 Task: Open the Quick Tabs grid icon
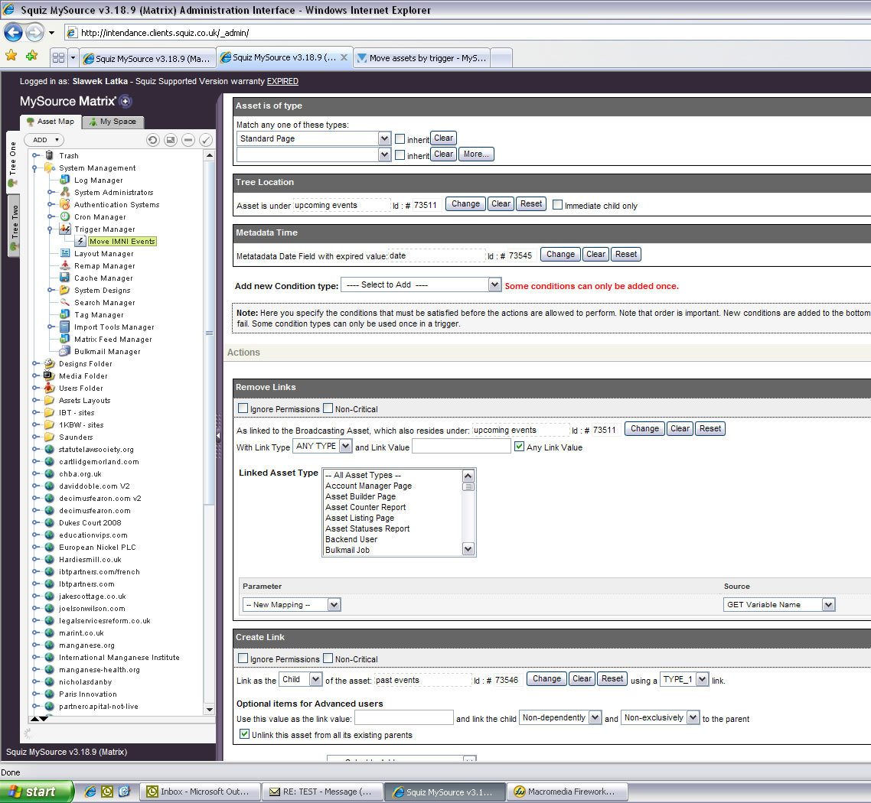tap(58, 57)
